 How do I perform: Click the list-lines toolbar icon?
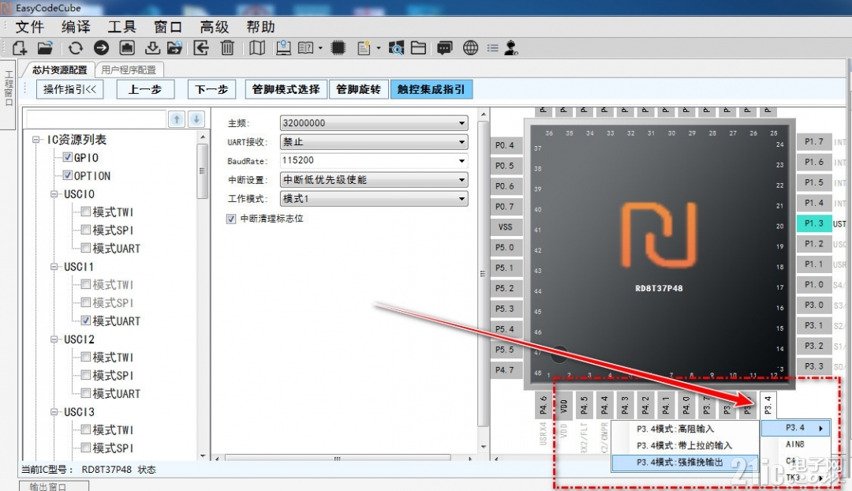pos(493,48)
